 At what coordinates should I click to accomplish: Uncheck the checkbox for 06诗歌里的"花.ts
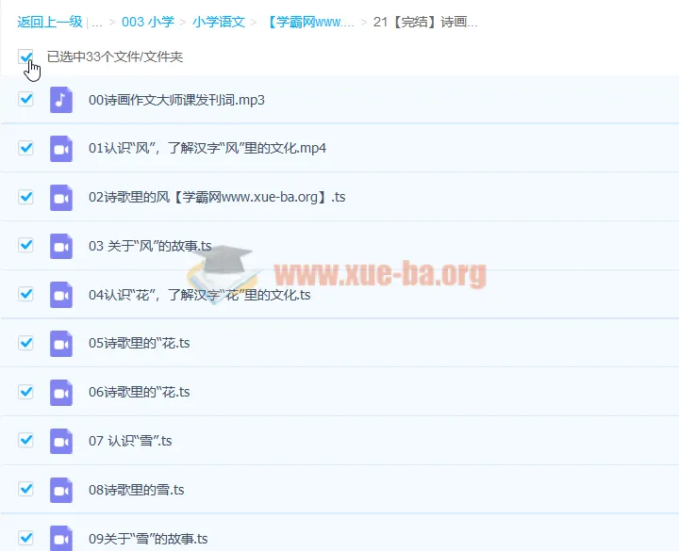click(x=26, y=392)
